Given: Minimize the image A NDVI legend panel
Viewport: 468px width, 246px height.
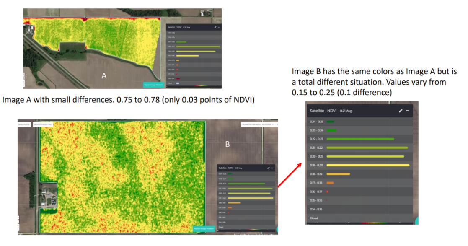Looking at the screenshot, I should 219,27.
